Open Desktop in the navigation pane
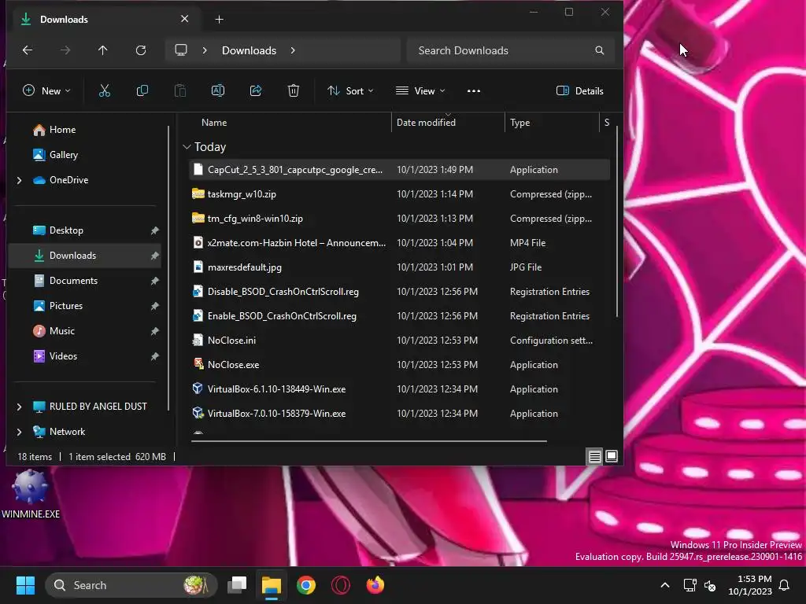 point(85,230)
